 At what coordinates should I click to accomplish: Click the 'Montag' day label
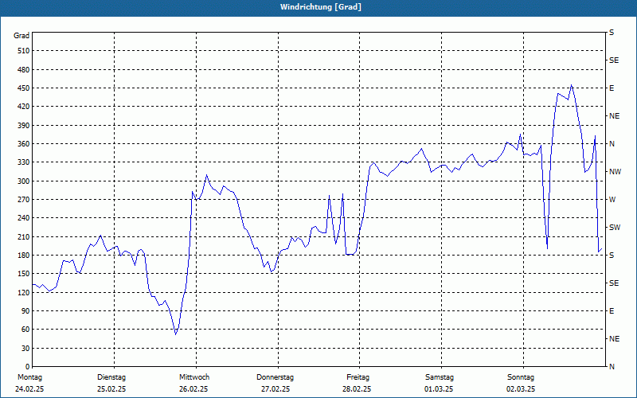click(29, 377)
